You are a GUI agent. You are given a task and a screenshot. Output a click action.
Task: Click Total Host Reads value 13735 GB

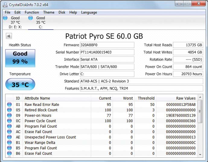point(188,45)
